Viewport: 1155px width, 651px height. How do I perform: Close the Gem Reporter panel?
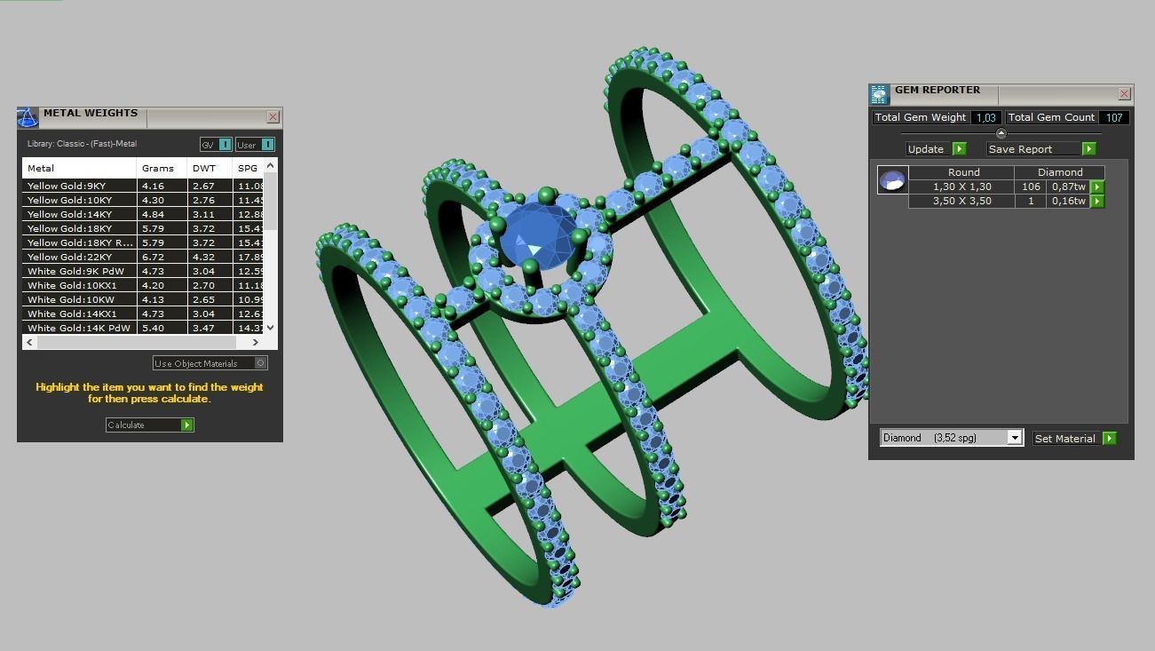coord(1124,93)
